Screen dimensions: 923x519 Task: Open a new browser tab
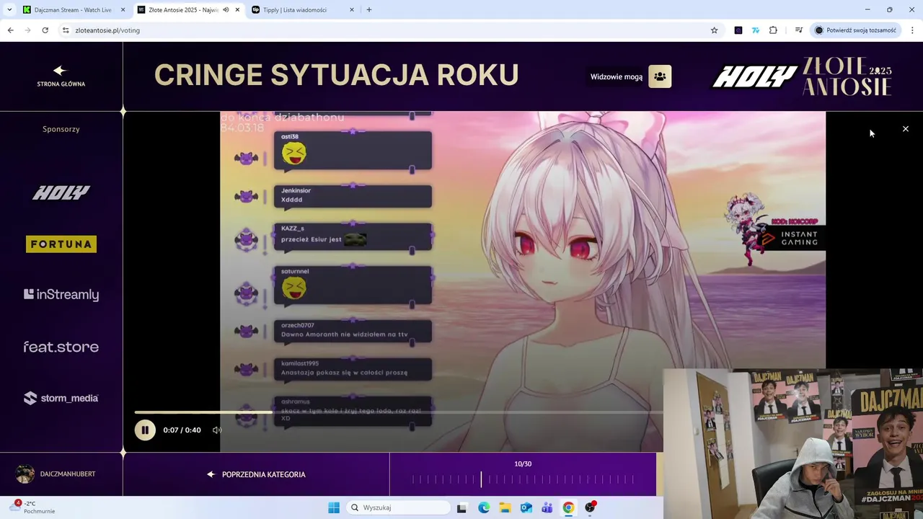click(369, 10)
